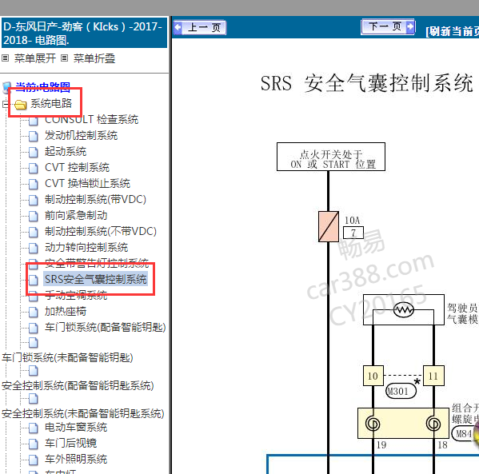479x474 pixels.
Task: Open 车门后视镜 diagram
Action: [70, 443]
